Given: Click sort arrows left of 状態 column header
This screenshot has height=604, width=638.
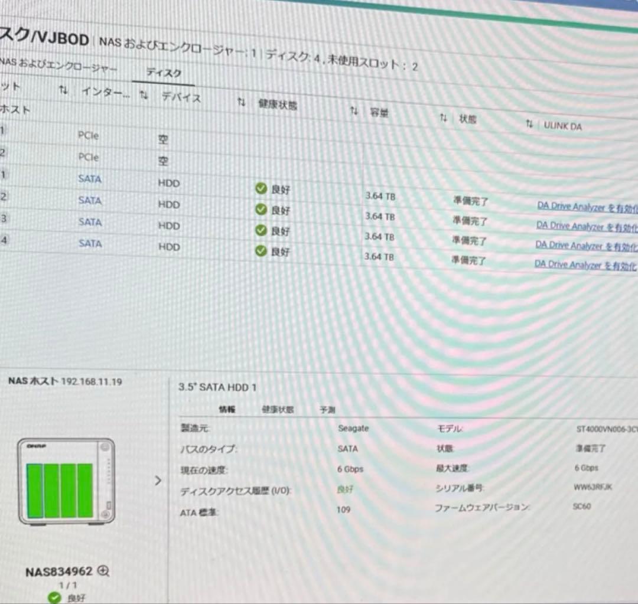Looking at the screenshot, I should 443,118.
